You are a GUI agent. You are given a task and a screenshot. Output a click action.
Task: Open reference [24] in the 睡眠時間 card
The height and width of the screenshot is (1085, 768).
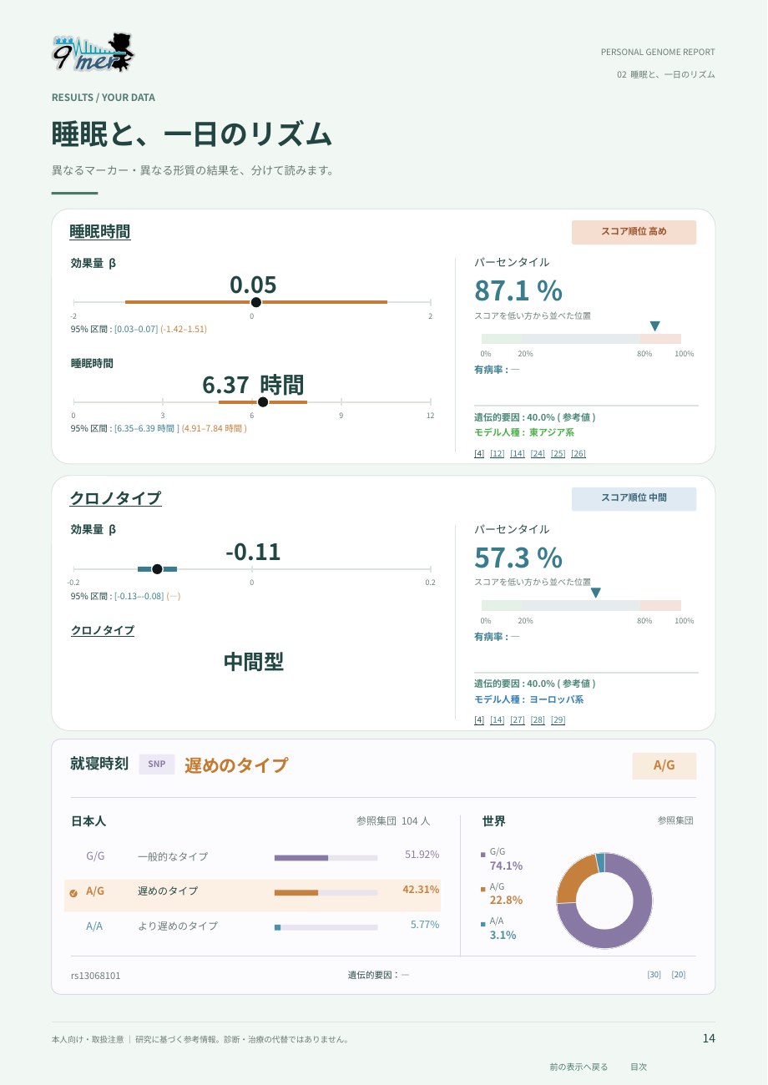[538, 453]
